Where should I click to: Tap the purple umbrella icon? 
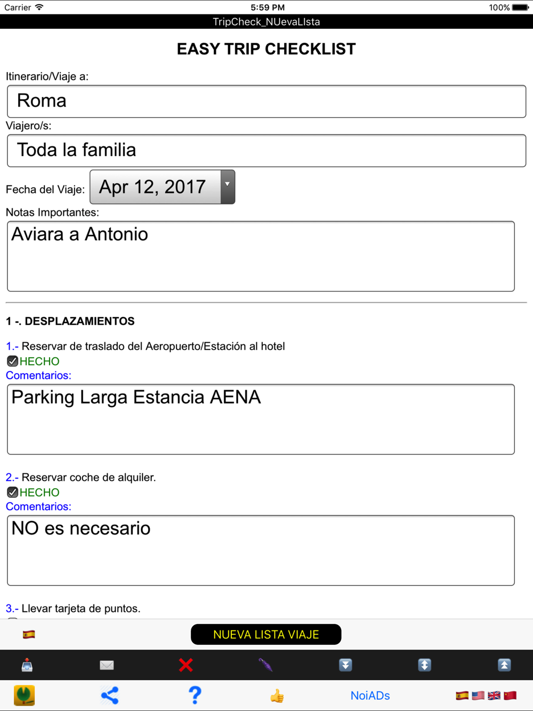pos(265,665)
